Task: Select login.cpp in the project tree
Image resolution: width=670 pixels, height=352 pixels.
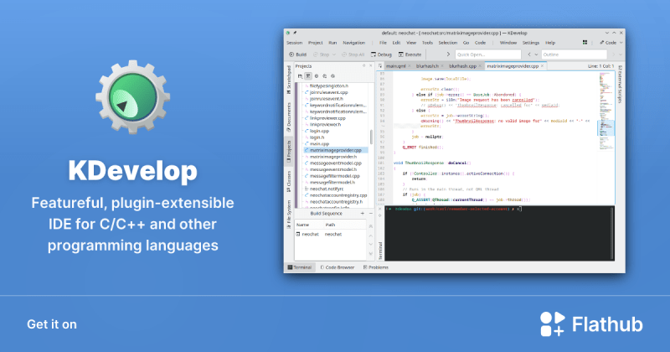Action: 319,131
